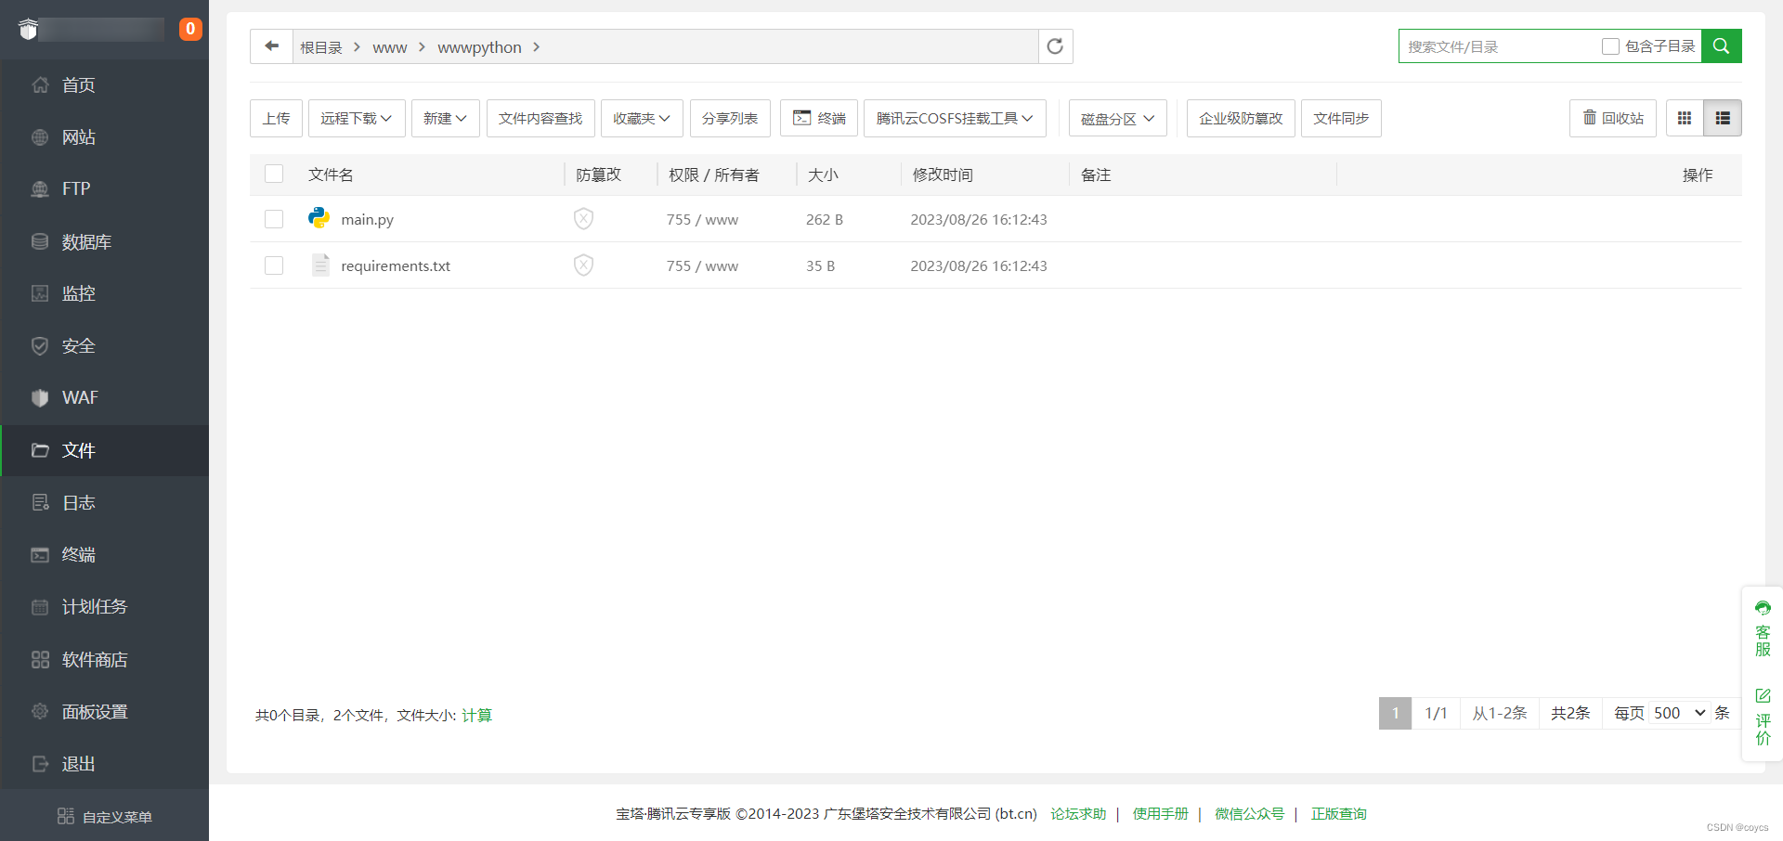Open 分享列表 share list
Screen dimensions: 1783x841
point(730,118)
